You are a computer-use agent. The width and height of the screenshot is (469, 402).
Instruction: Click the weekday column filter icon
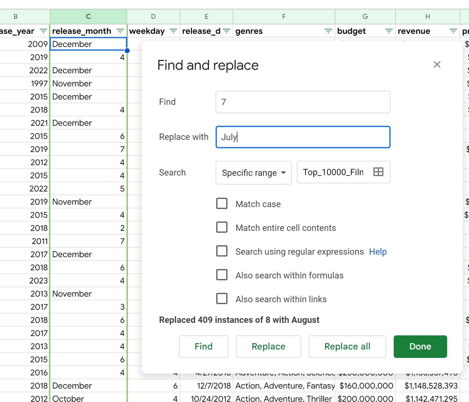(173, 31)
